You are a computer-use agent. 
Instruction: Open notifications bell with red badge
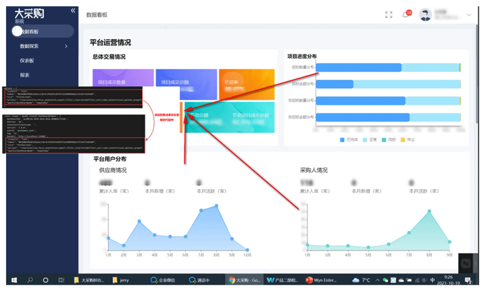407,14
